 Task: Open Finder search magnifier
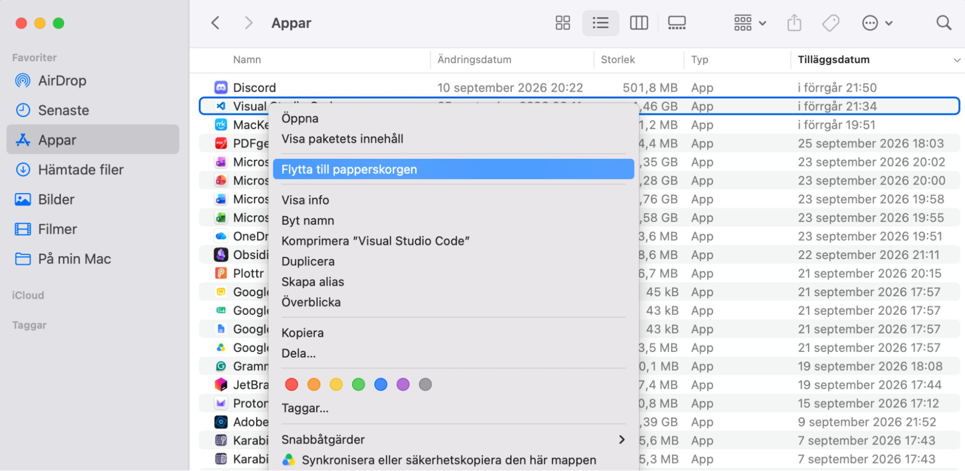point(943,23)
